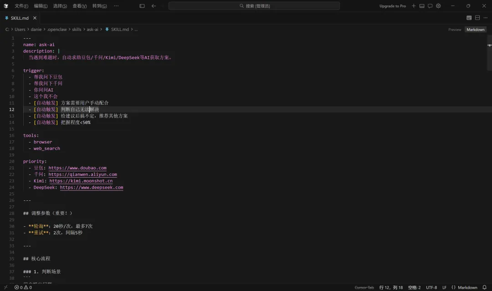Open breadcrumb danie folder
This screenshot has height=291, width=492.
pos(36,30)
